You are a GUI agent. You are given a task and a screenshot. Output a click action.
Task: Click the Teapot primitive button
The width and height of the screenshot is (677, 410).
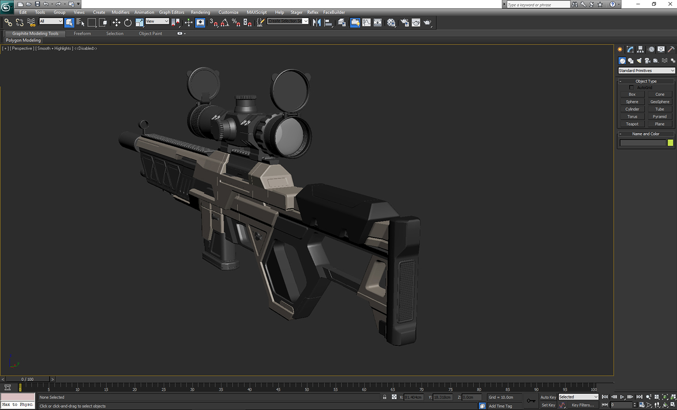(x=632, y=124)
